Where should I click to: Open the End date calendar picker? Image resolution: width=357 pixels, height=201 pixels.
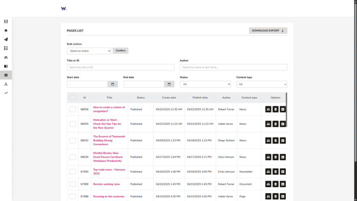click(x=169, y=84)
